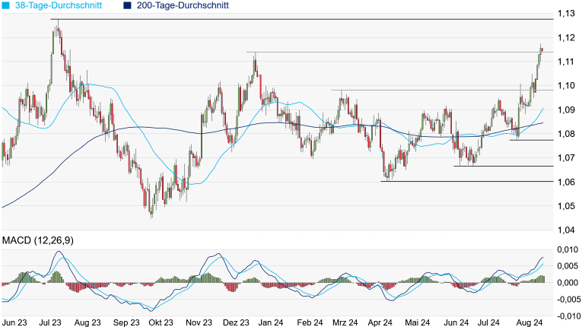
Task: Click the 1,10 price axis label
Action: 565,86
